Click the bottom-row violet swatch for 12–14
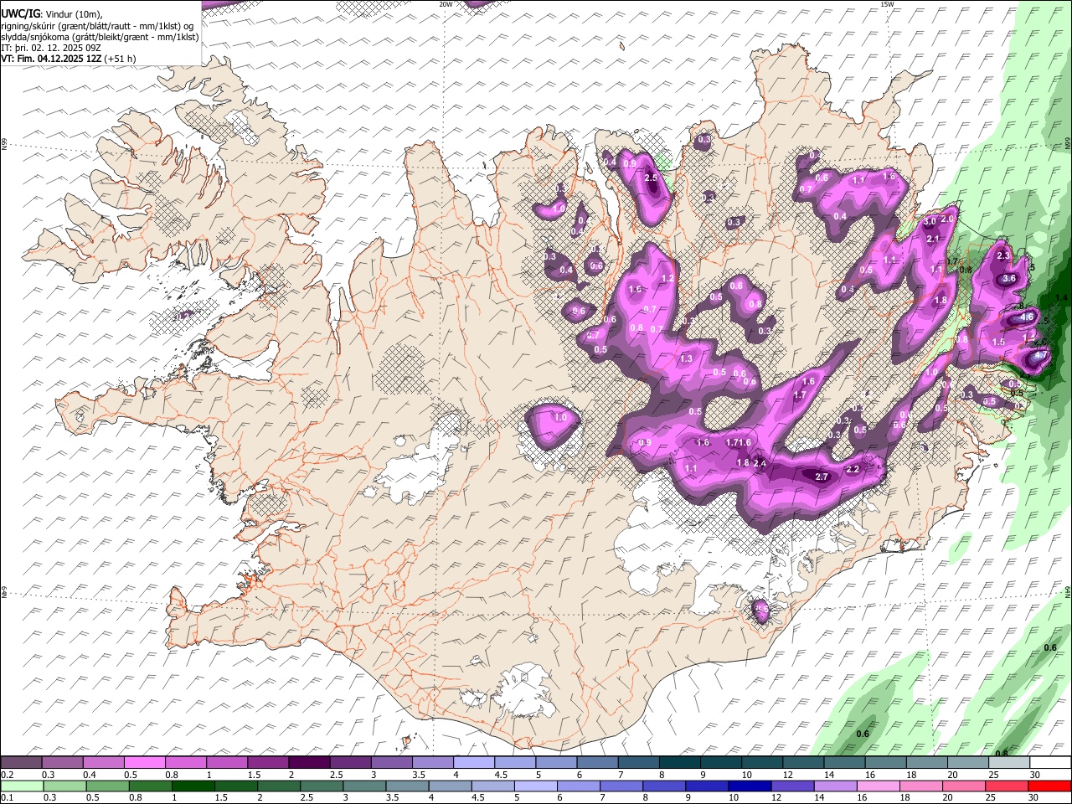Viewport: 1072px width, 804px height. coord(792,786)
